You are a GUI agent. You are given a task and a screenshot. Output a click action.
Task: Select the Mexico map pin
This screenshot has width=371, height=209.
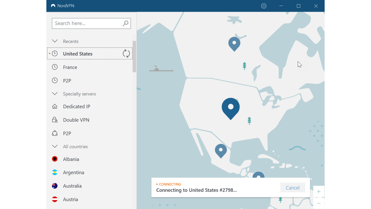point(221,151)
